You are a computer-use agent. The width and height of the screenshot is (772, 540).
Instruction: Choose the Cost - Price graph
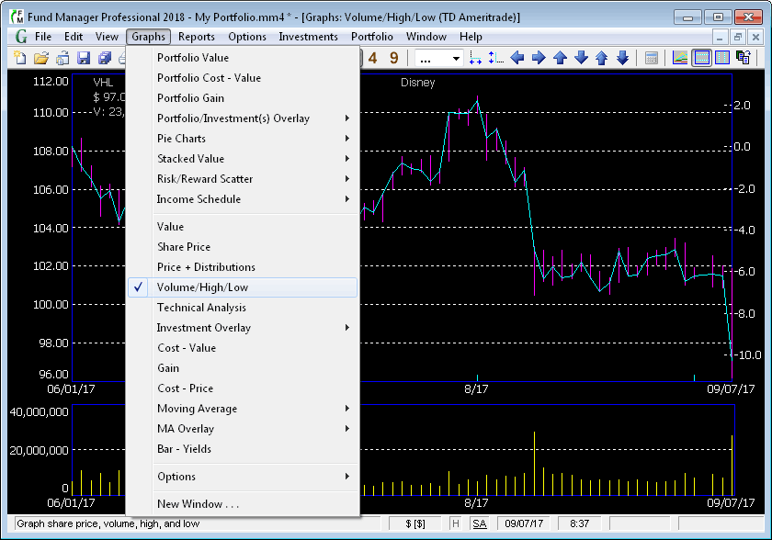pyautogui.click(x=243, y=388)
